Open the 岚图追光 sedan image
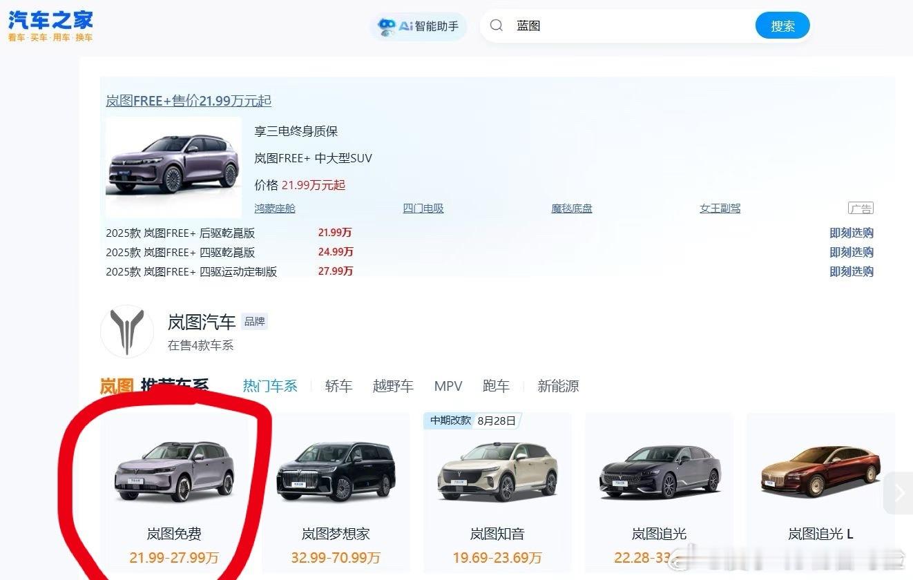The image size is (913, 580). point(660,472)
